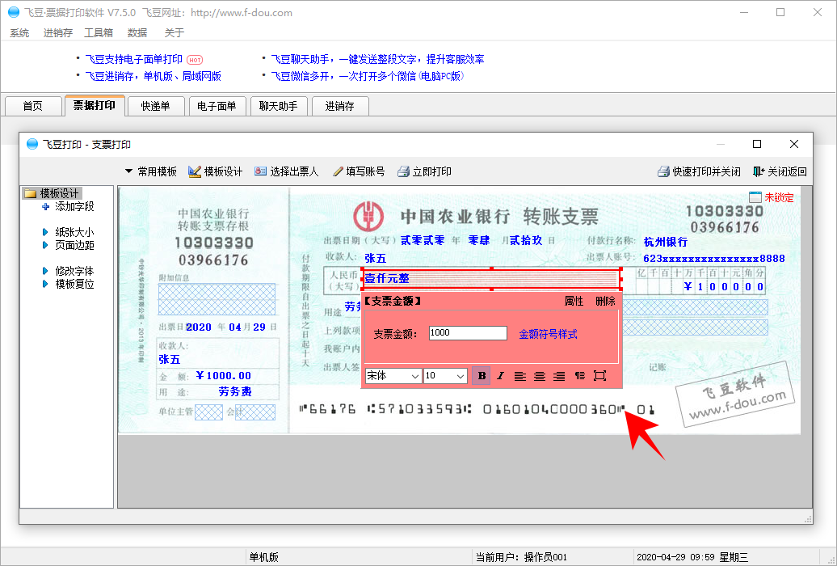Screen dimensions: 837x566
Task: Click the text direction paragraph icon
Action: pyautogui.click(x=580, y=376)
